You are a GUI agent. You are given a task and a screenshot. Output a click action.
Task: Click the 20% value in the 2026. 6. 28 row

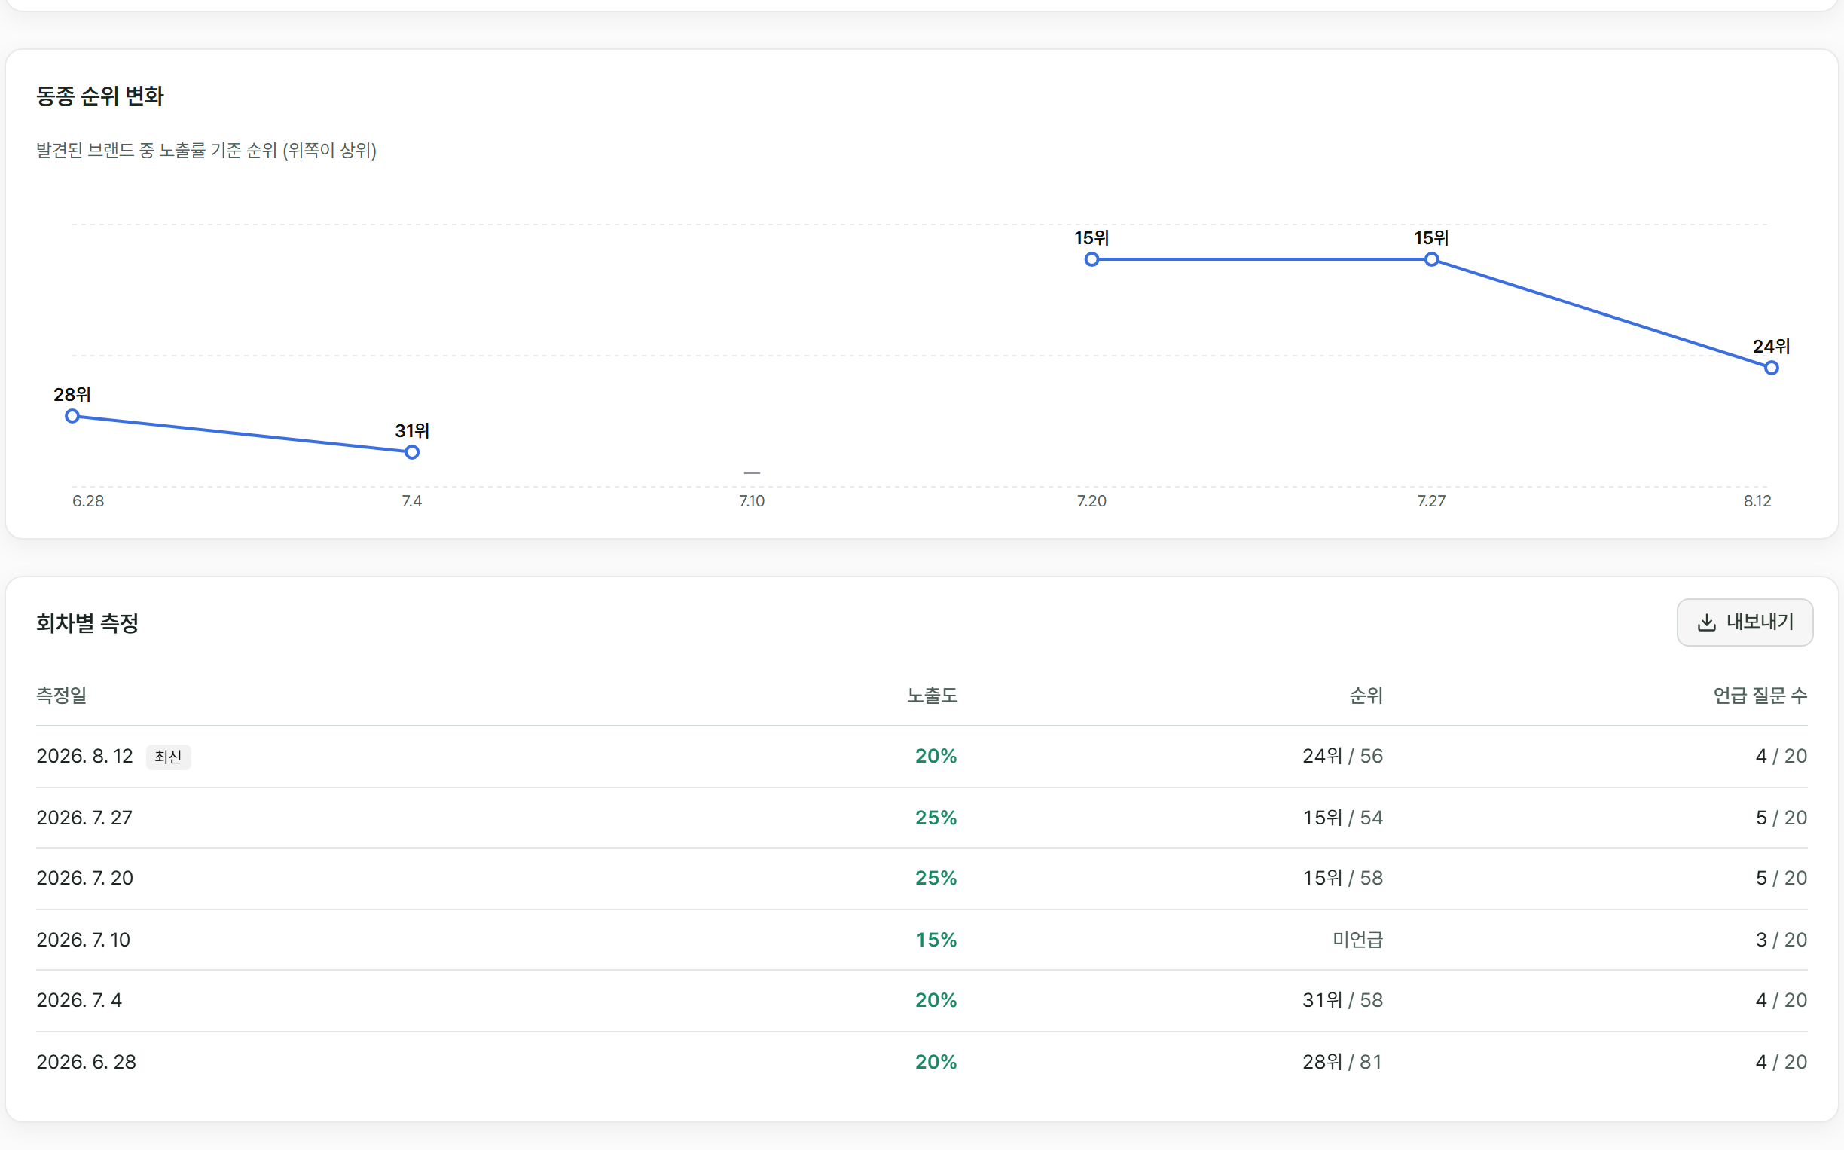pos(936,1062)
